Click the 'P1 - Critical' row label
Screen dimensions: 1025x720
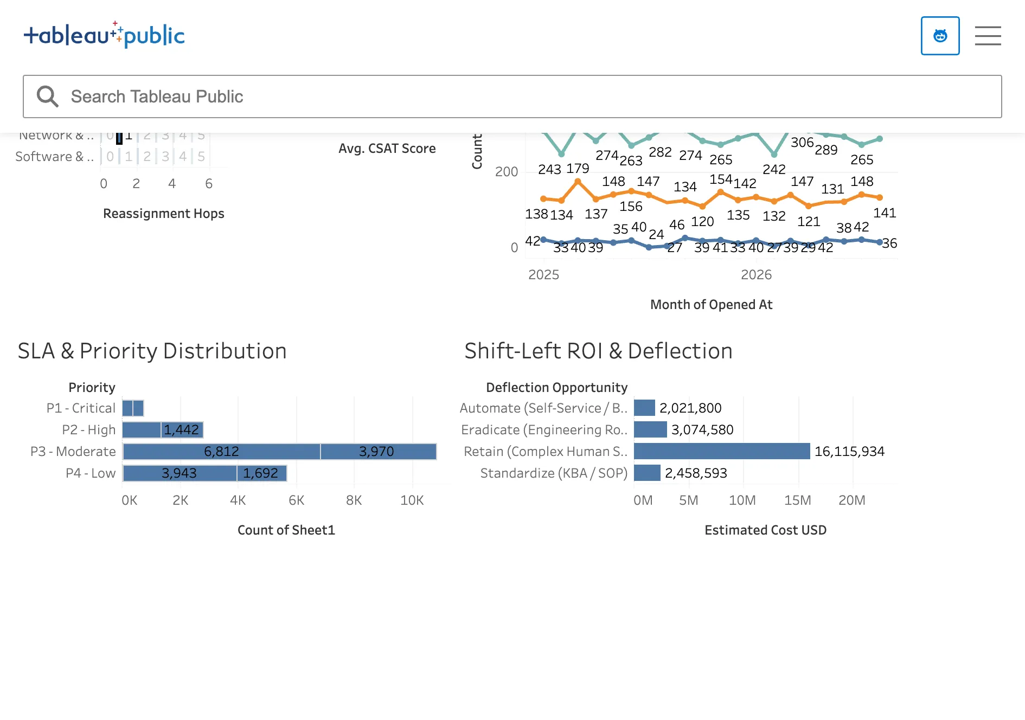(x=81, y=408)
